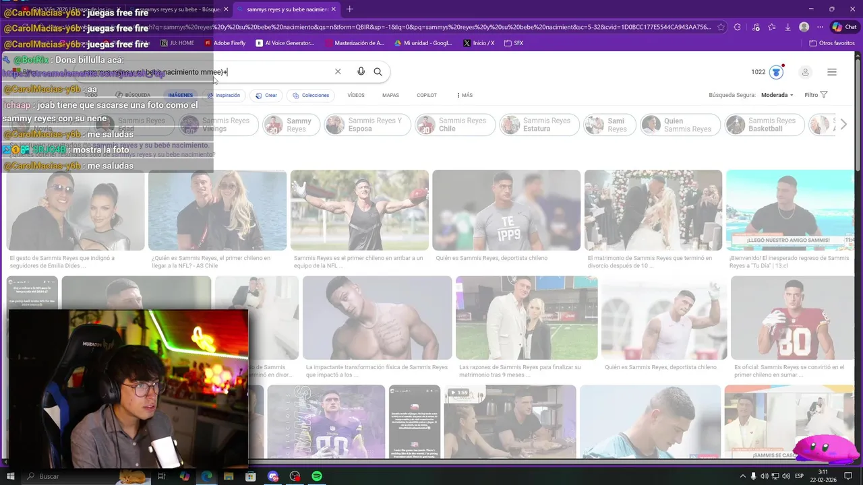The width and height of the screenshot is (863, 485).
Task: Open browser settings and more ellipsis
Action: 821,27
